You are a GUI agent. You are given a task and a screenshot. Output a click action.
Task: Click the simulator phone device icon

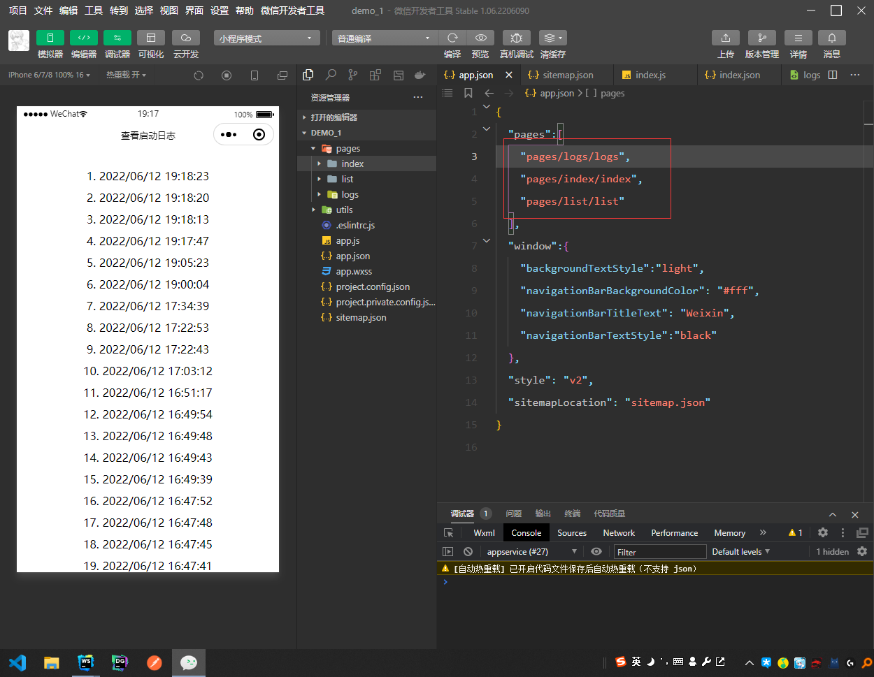tap(255, 75)
